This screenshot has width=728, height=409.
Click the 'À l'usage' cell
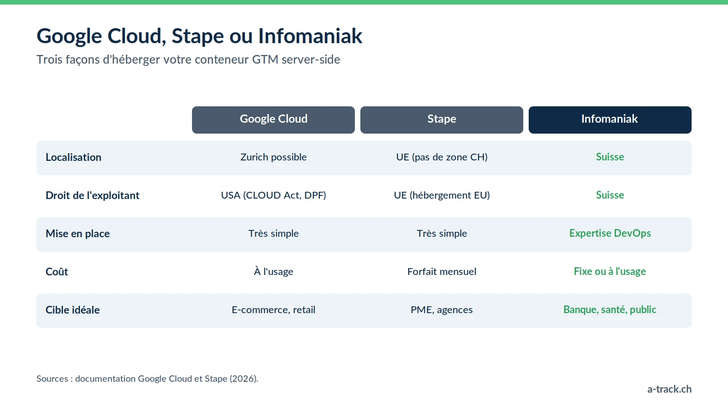point(273,272)
